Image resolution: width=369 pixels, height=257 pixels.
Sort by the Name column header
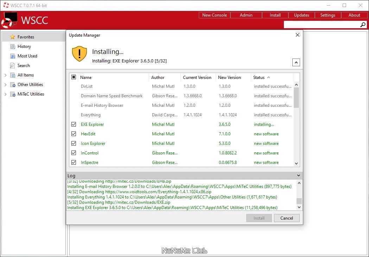[113, 77]
